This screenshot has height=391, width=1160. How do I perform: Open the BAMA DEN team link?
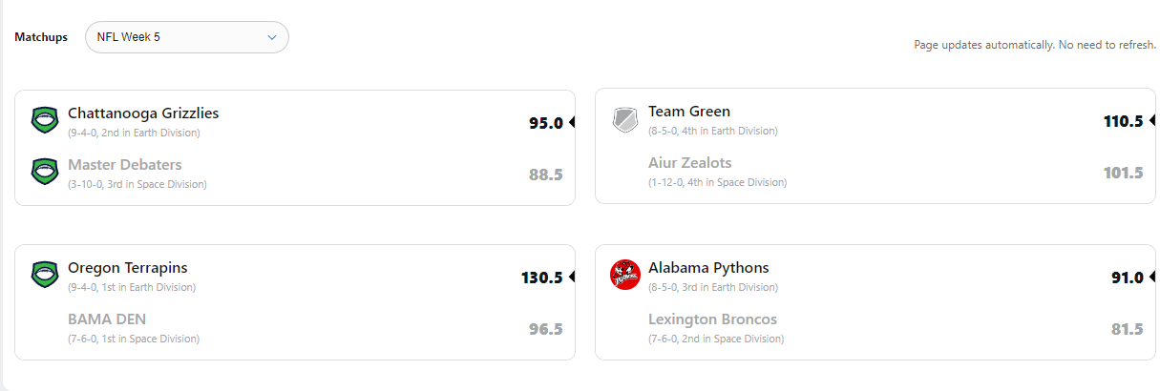click(x=107, y=319)
